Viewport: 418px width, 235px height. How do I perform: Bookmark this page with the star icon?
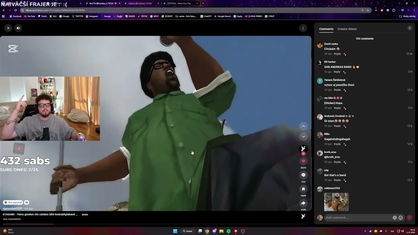[368, 10]
